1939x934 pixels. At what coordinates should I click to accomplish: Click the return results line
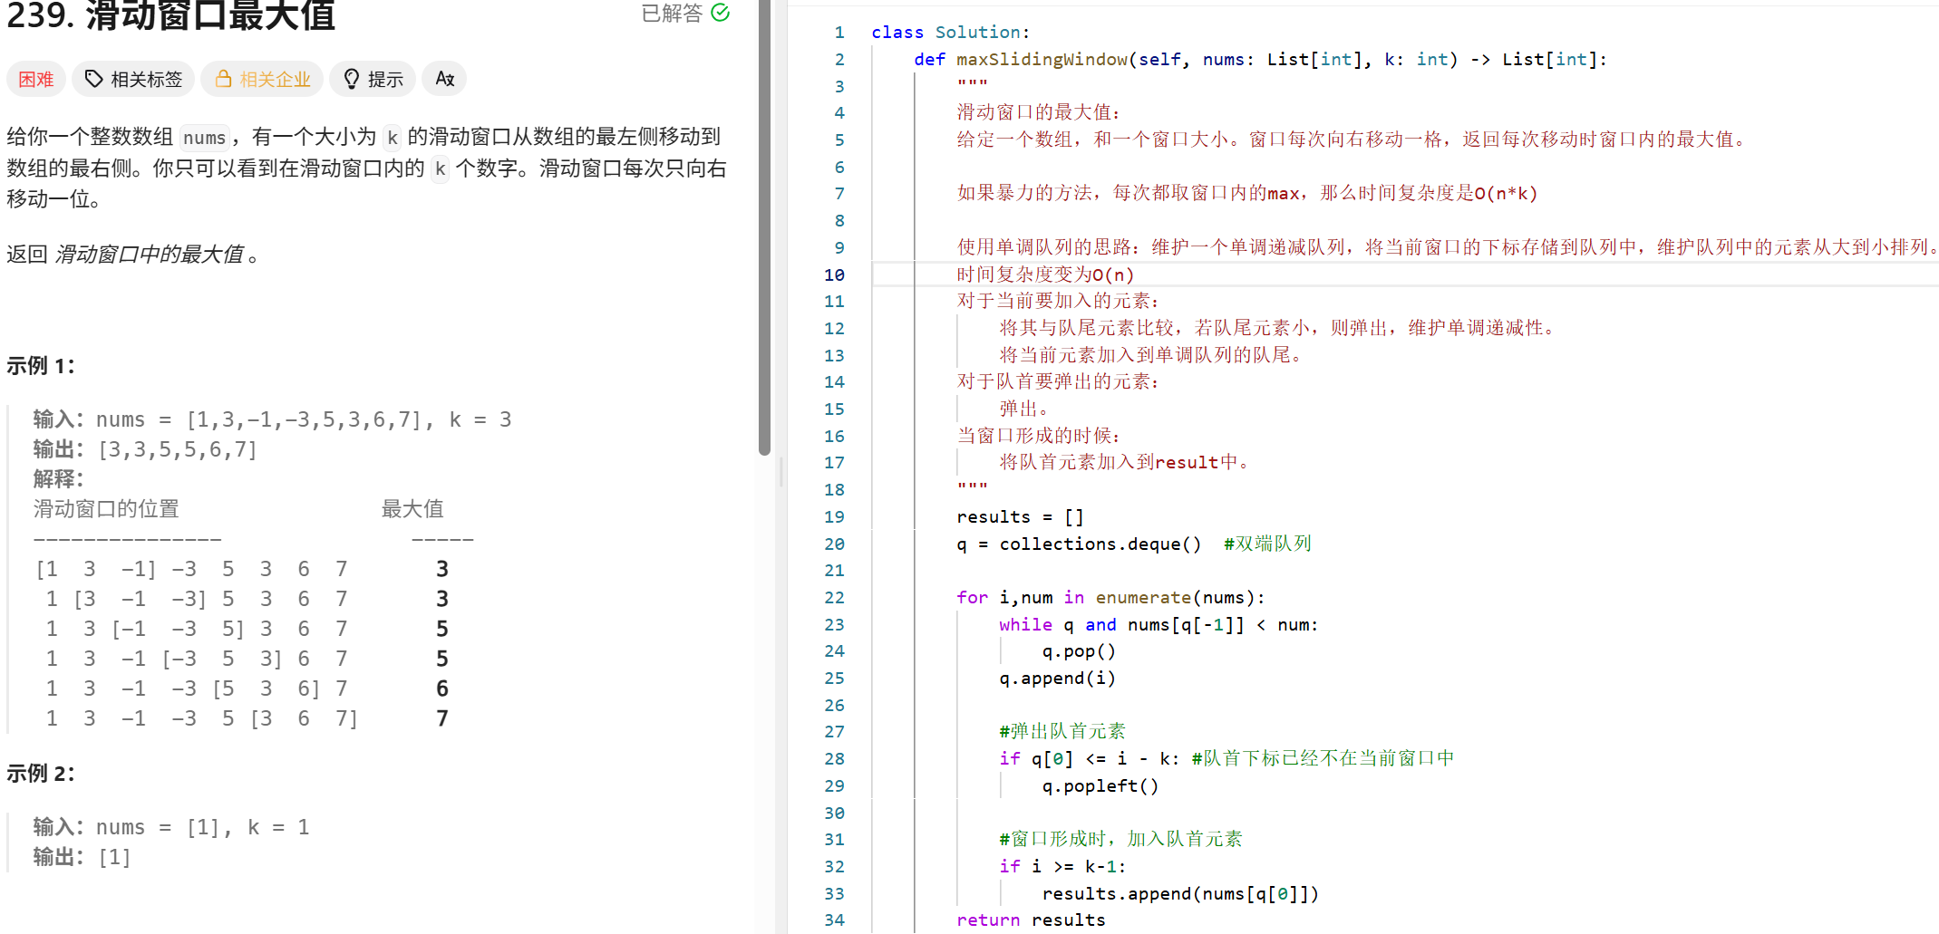pyautogui.click(x=1031, y=920)
